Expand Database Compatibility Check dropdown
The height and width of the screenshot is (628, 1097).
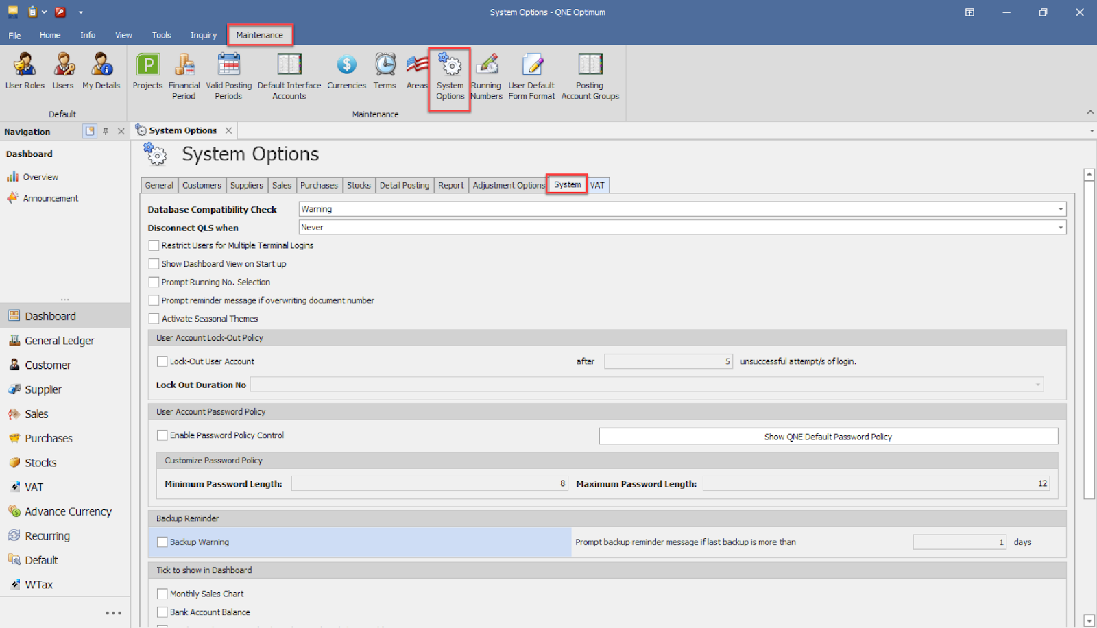(x=1060, y=209)
